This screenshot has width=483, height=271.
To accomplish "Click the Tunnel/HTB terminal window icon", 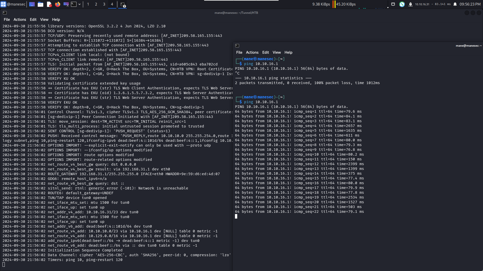I will (5, 13).
